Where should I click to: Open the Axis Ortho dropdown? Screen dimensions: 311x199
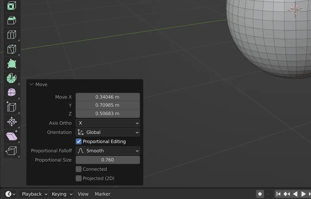click(x=108, y=123)
